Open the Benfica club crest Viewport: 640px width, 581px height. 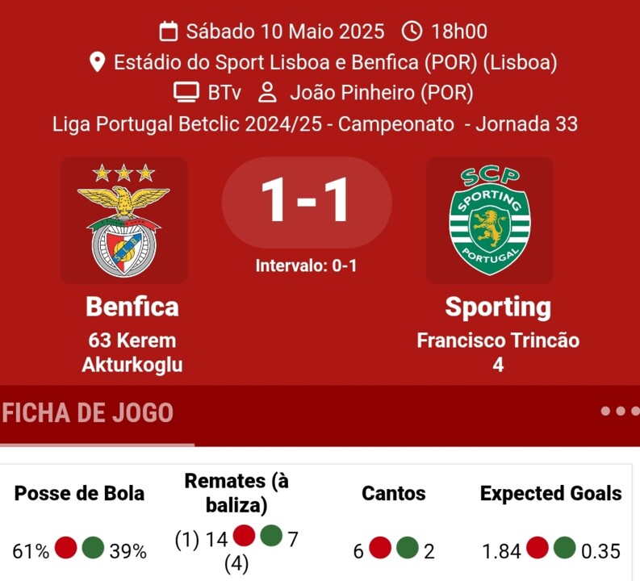[x=123, y=220]
